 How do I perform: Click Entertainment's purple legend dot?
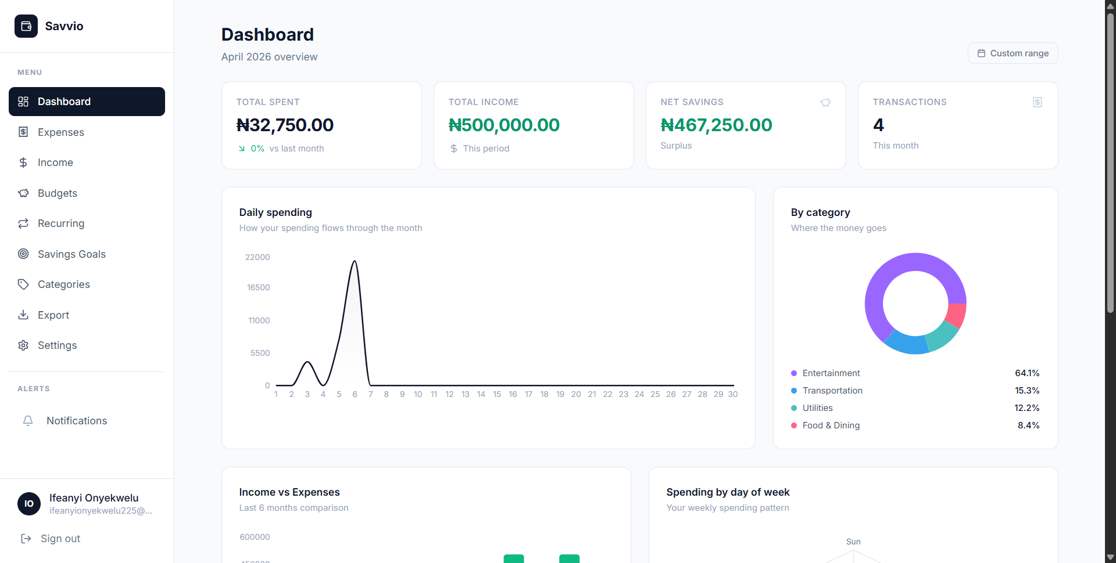click(x=794, y=373)
